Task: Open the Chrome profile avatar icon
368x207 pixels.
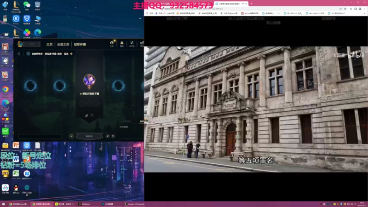Action: (x=360, y=9)
